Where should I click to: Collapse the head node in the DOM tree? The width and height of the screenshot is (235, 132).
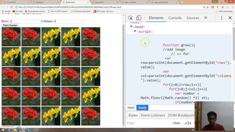(x=131, y=27)
